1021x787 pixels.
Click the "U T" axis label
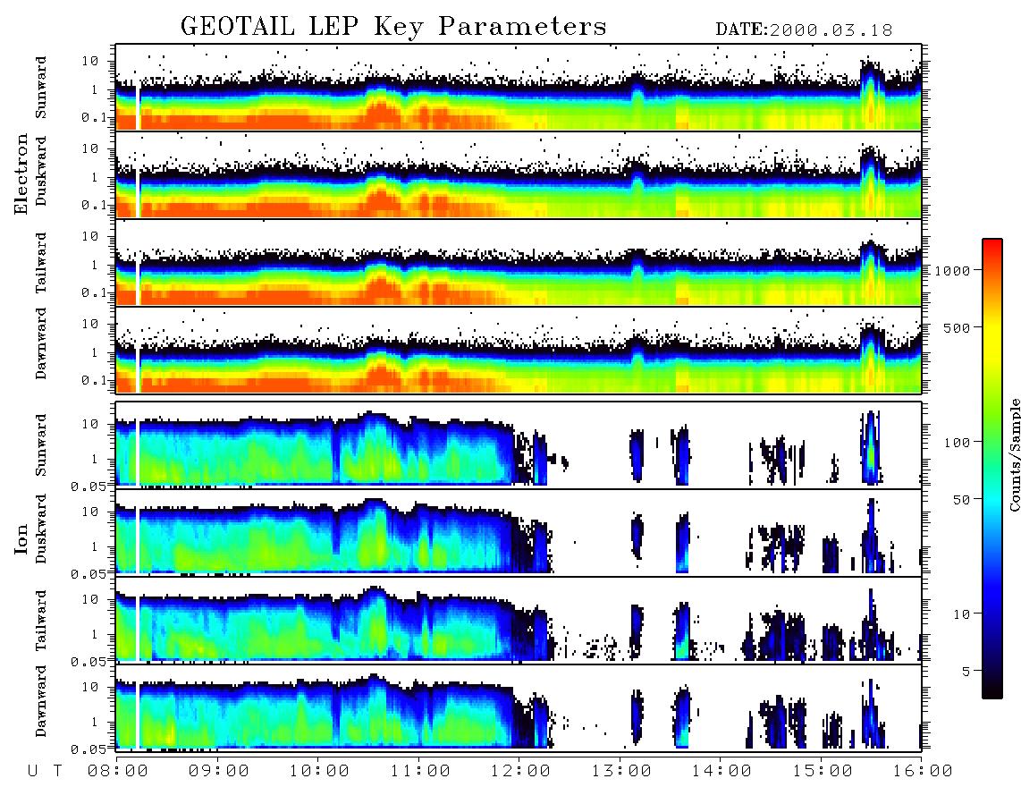(46, 771)
